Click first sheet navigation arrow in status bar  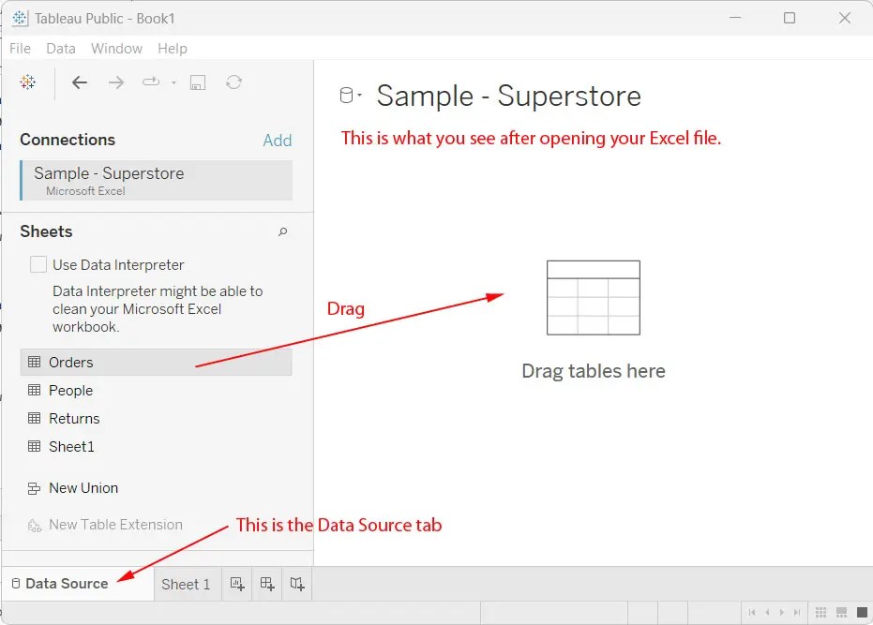[x=752, y=612]
